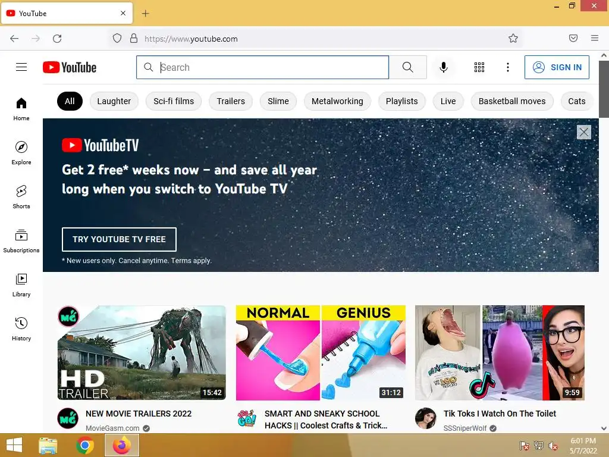
Task: Bookmark page with the star icon
Action: pos(513,38)
